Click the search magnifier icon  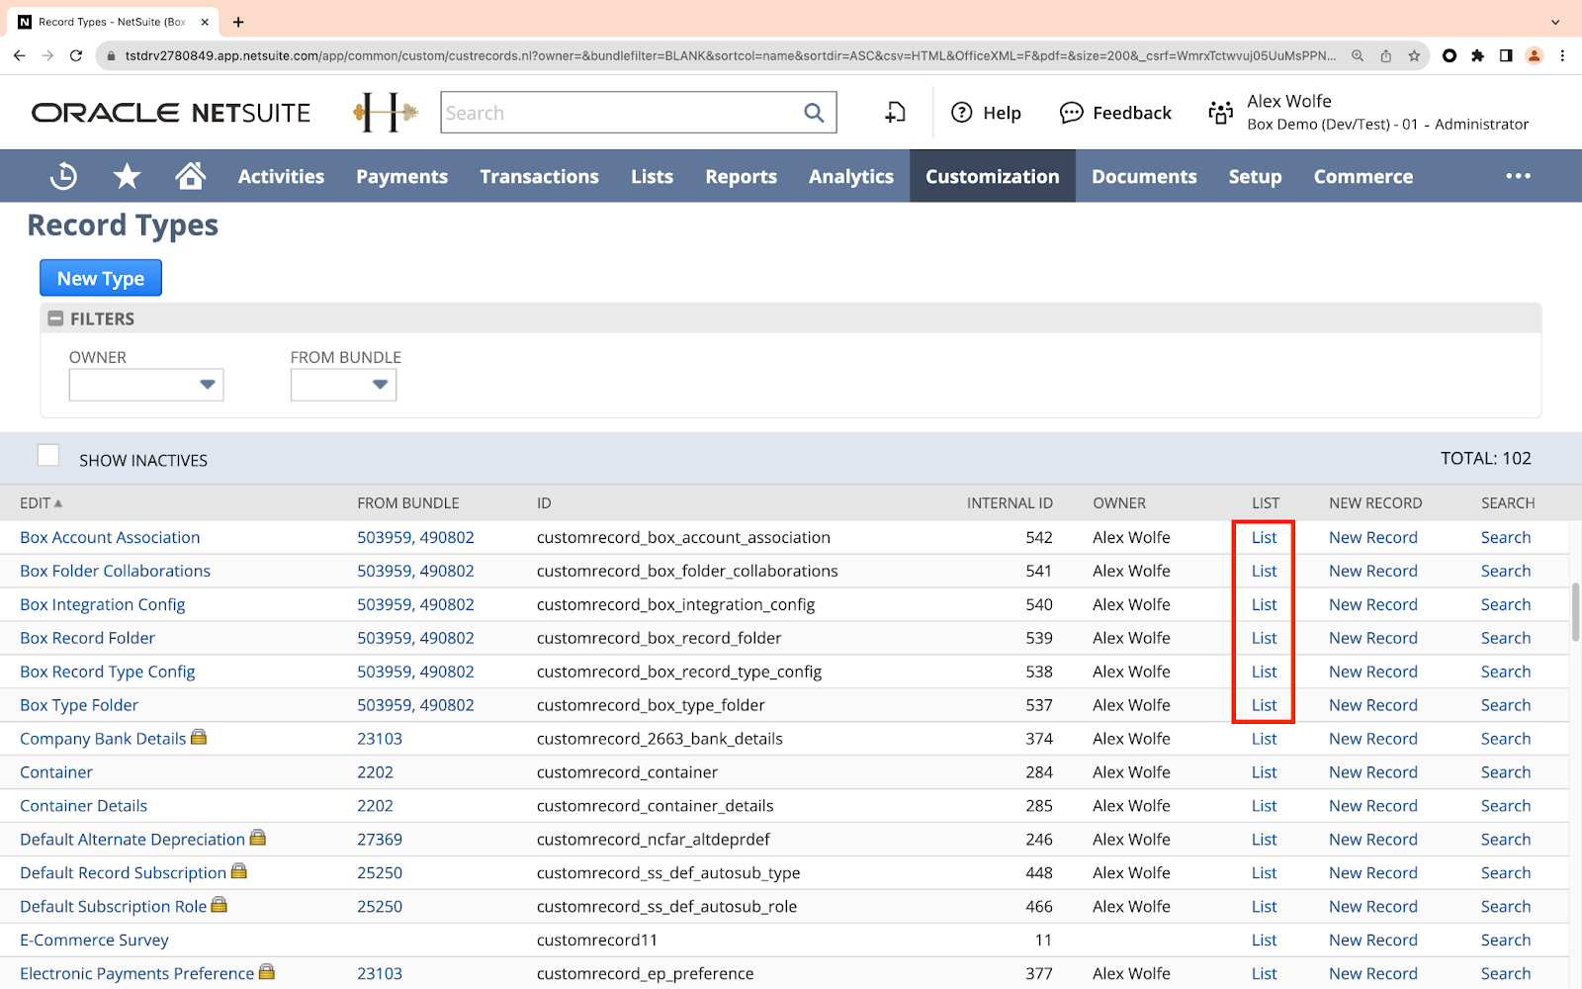coord(814,113)
